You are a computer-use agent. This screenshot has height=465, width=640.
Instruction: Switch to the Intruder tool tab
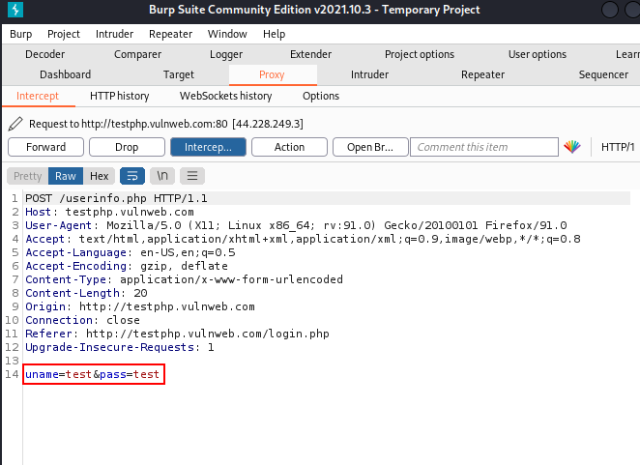370,74
